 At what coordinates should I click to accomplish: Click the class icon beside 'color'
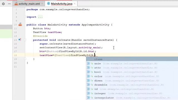click(88, 76)
